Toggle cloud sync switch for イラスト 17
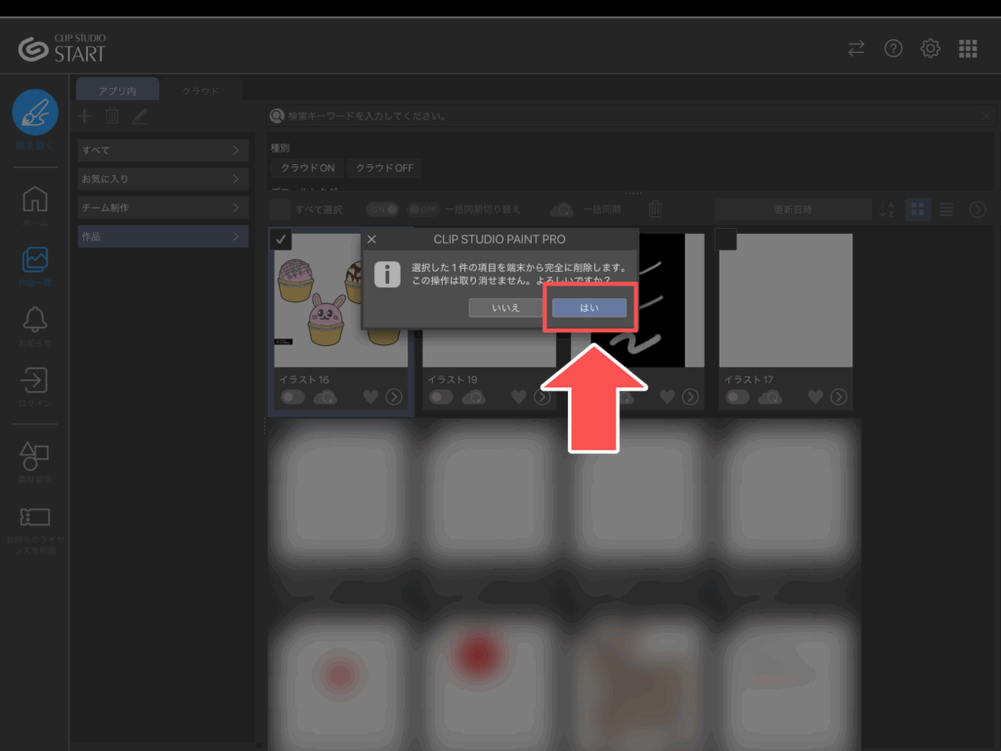This screenshot has height=751, width=1001. [x=737, y=396]
